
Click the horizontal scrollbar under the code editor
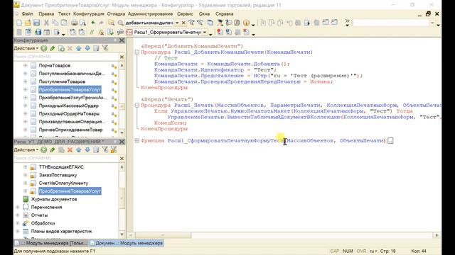[284, 235]
